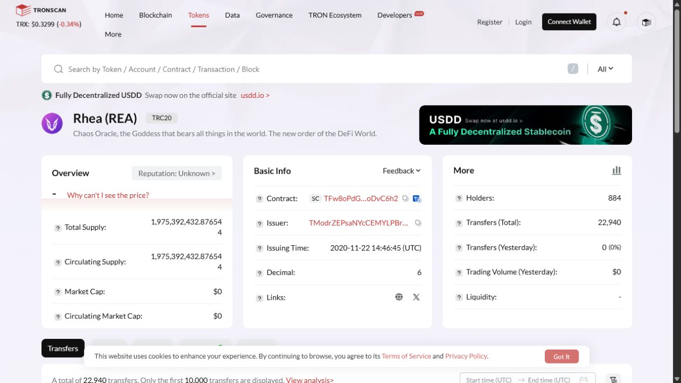Click the TRONSCAN logo
This screenshot has height=383, width=681.
tap(41, 10)
